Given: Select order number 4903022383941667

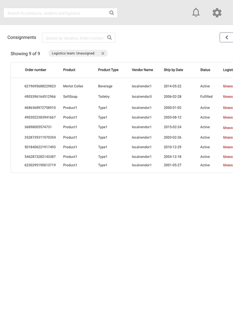Looking at the screenshot, I should pos(40,117).
